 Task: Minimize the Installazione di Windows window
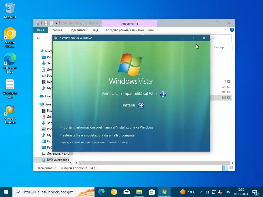181,38
